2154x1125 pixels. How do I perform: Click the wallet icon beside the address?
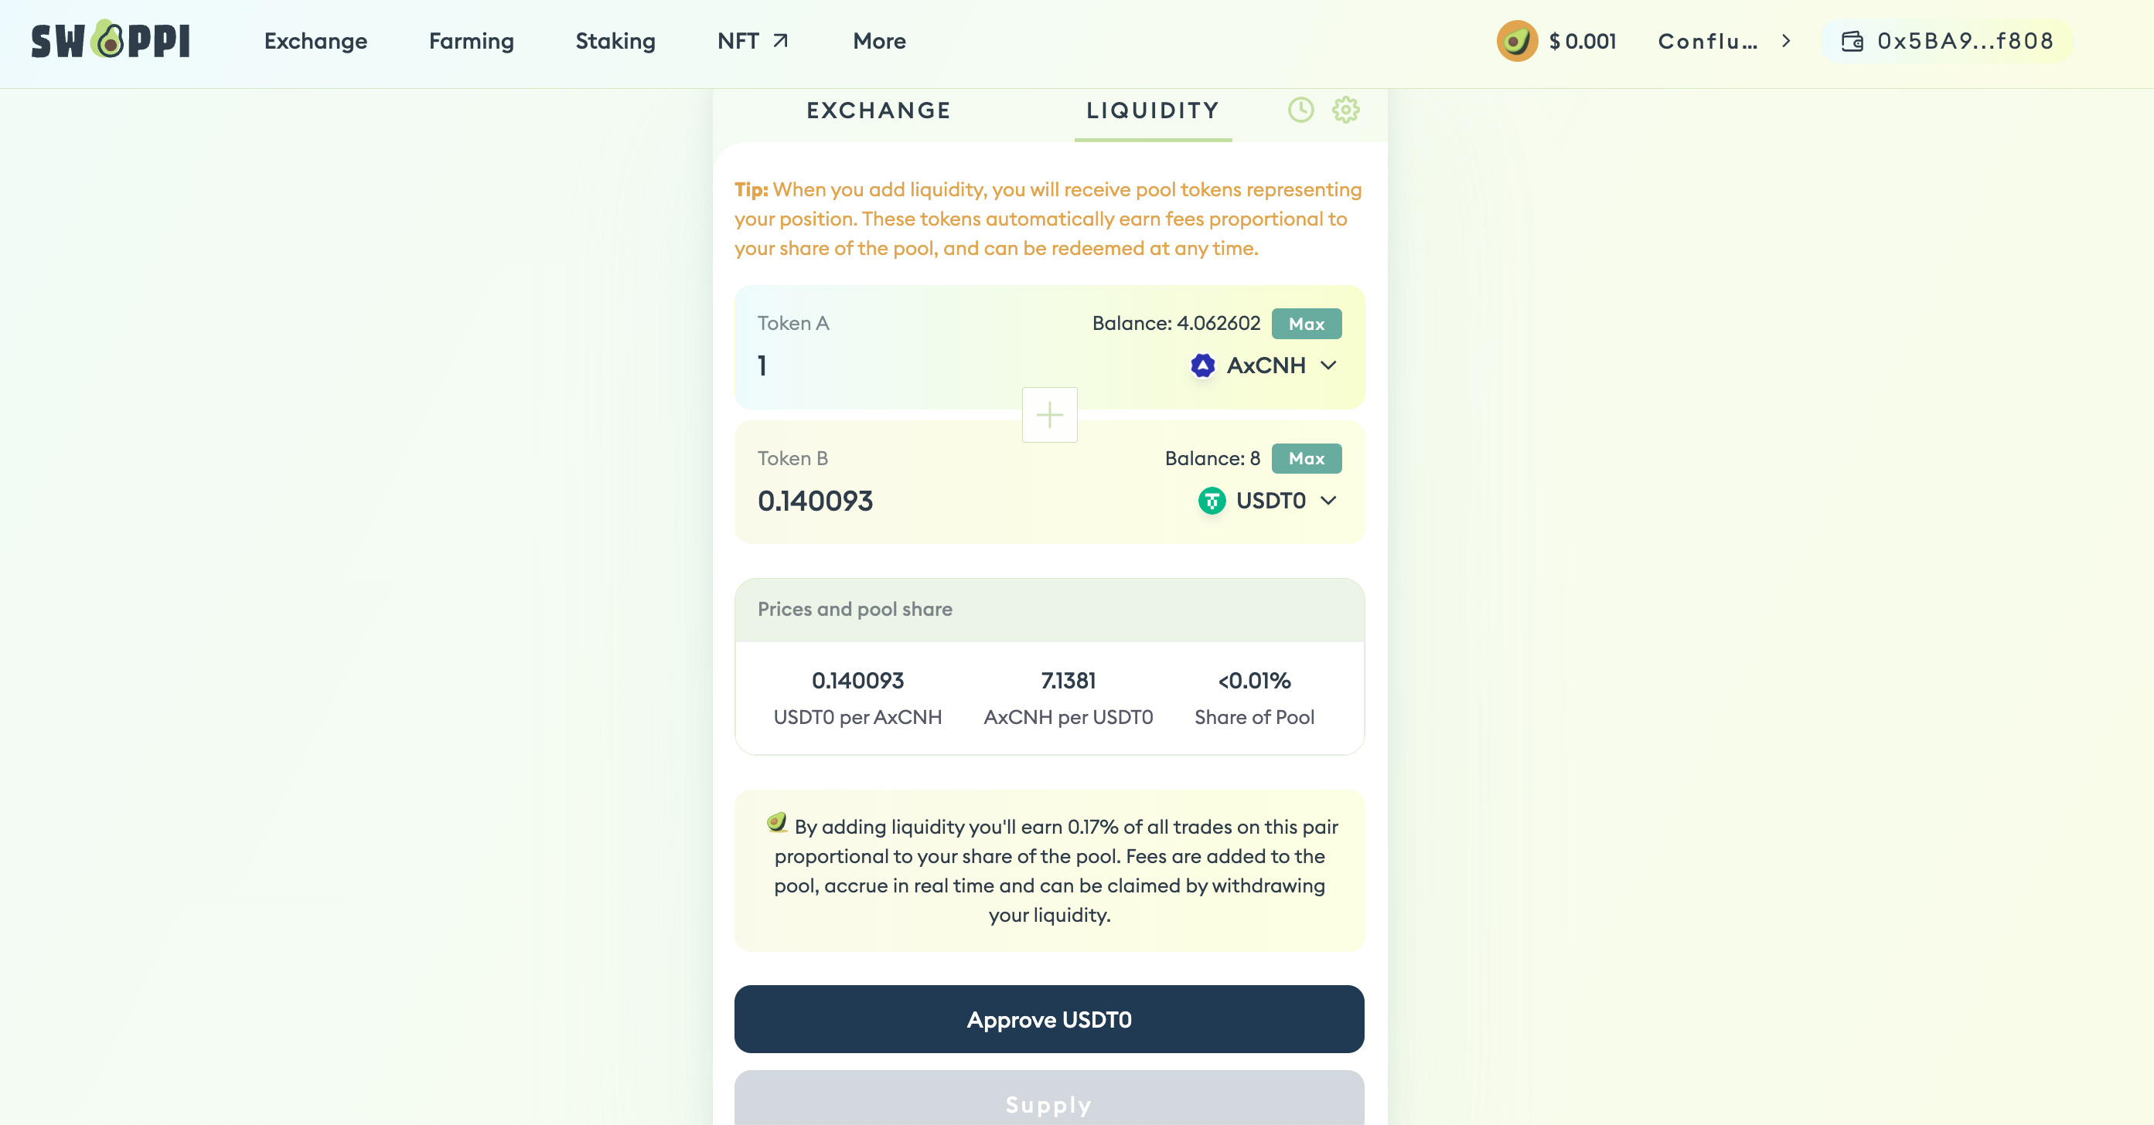click(x=1852, y=41)
